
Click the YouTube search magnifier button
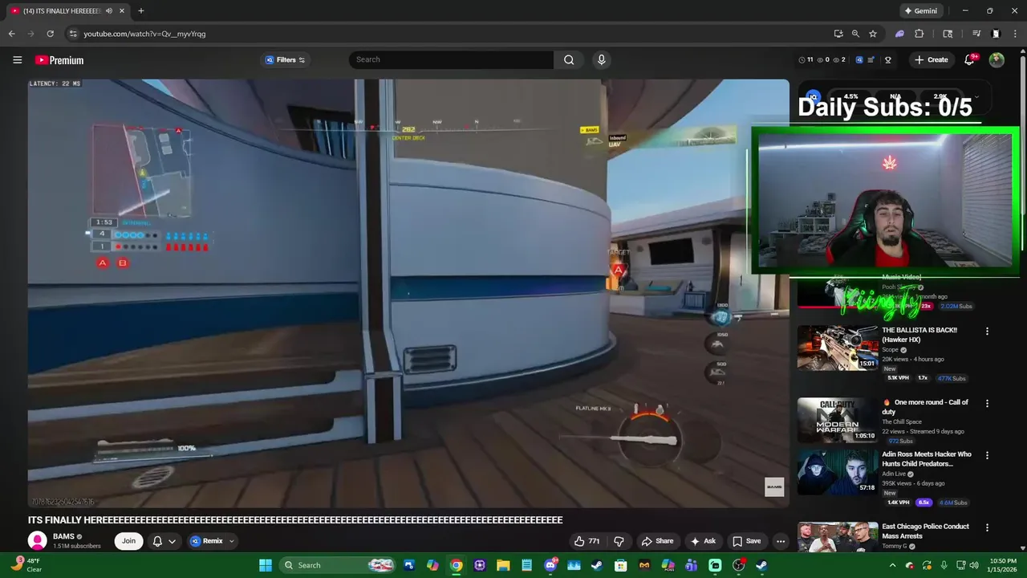(569, 59)
